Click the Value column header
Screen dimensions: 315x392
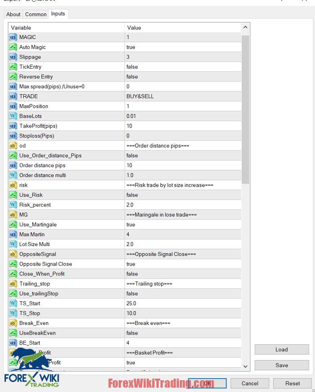pos(183,28)
